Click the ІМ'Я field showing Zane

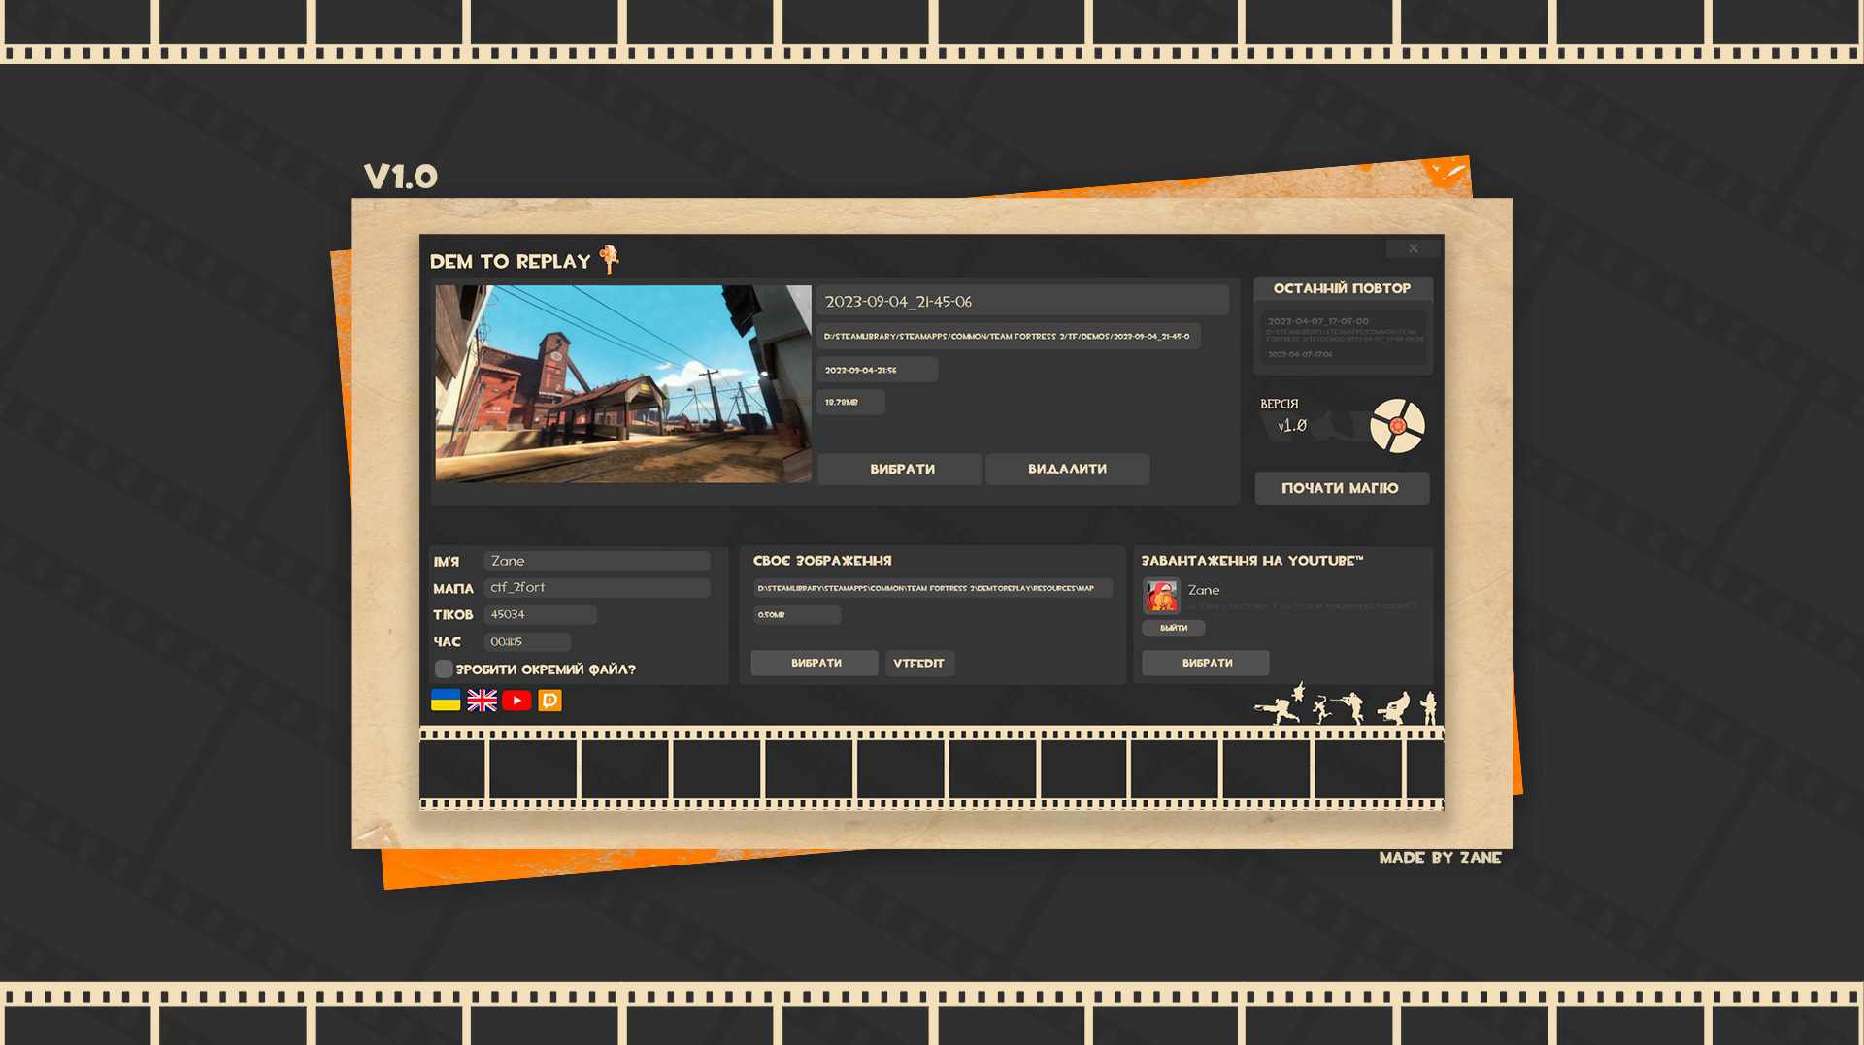[x=597, y=560]
